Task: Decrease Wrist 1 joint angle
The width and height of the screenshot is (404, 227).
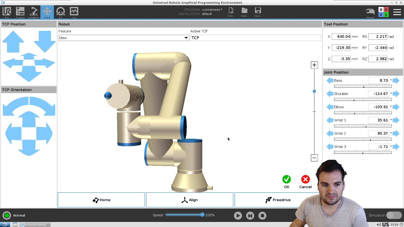Action: [x=330, y=120]
